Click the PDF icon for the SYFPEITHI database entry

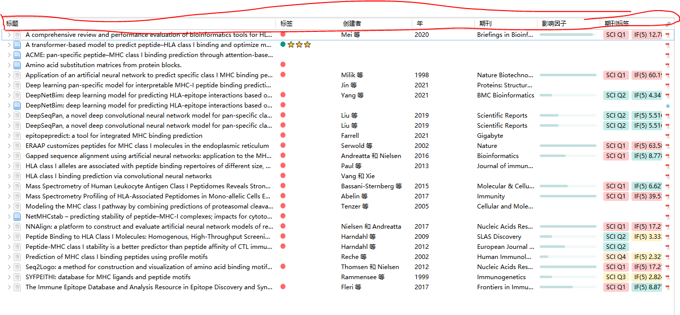668,277
